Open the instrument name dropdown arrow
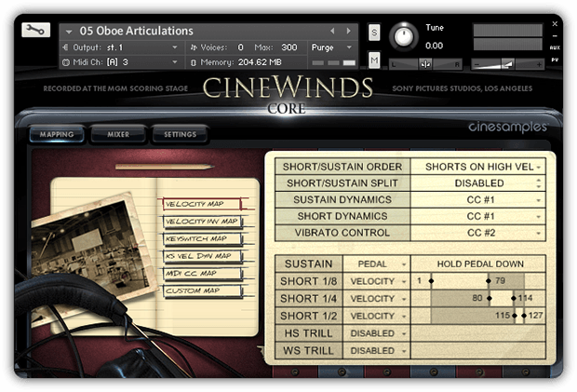Image resolution: width=577 pixels, height=392 pixels. 69,32
